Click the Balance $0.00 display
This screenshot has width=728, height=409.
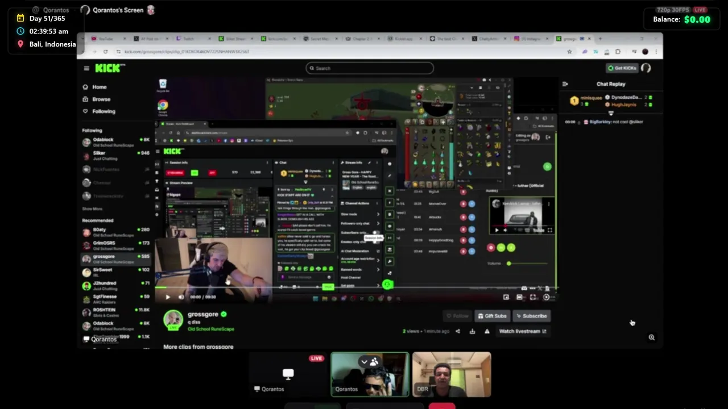[x=681, y=19]
